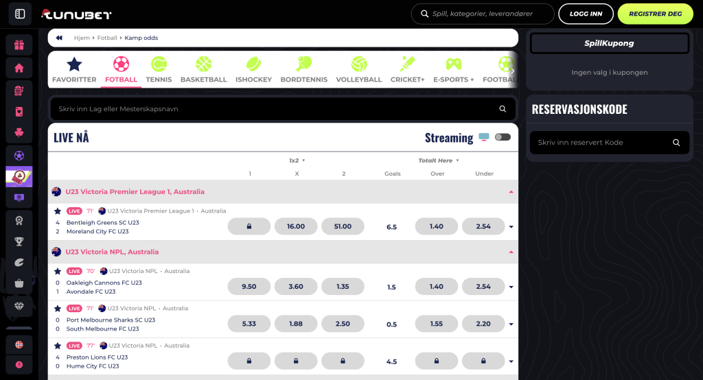This screenshot has height=380, width=703.
Task: Select the Favoritter tab
Action: pyautogui.click(x=74, y=70)
